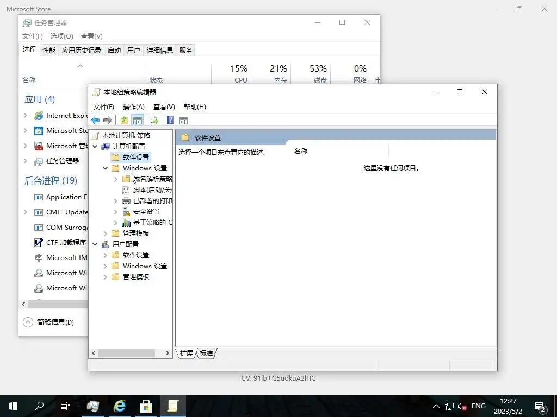Toggle Show/Hide Console Tree toolbar icon
Image resolution: width=557 pixels, height=417 pixels.
pyautogui.click(x=138, y=120)
